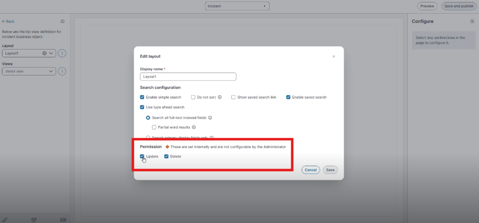Enable Show saved search link
This screenshot has height=223, width=479.
tap(233, 97)
